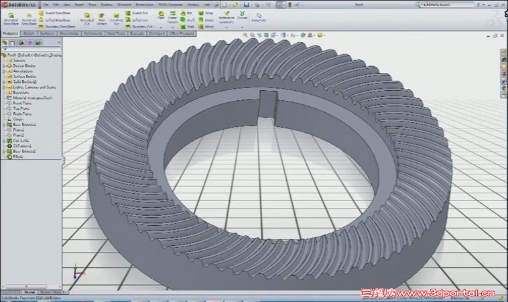Expand the Linear Pattern flyout arrow
The height and width of the screenshot is (302, 508).
(173, 27)
